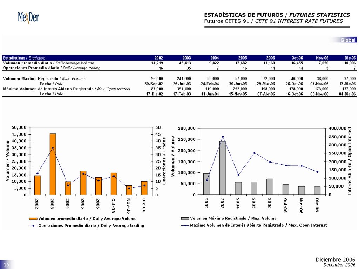The height and width of the screenshot is (269, 359).
Task: Click the Volumen Máximo Registrado row label
Action: pyautogui.click(x=44, y=78)
